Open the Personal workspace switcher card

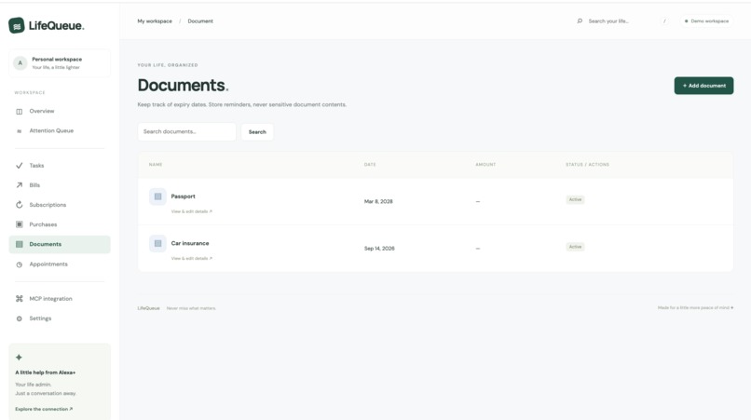(x=60, y=63)
